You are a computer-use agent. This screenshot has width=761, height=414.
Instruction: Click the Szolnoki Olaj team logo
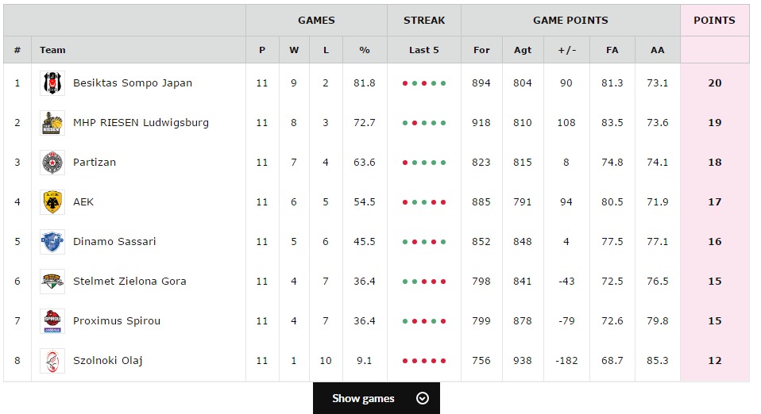click(52, 361)
